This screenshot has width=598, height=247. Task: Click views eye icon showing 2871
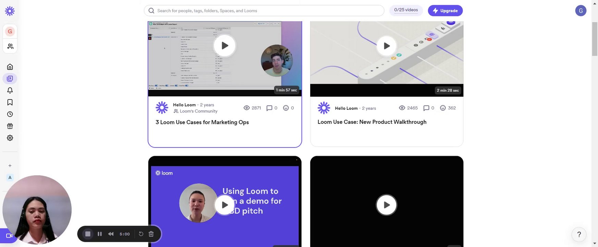(246, 108)
